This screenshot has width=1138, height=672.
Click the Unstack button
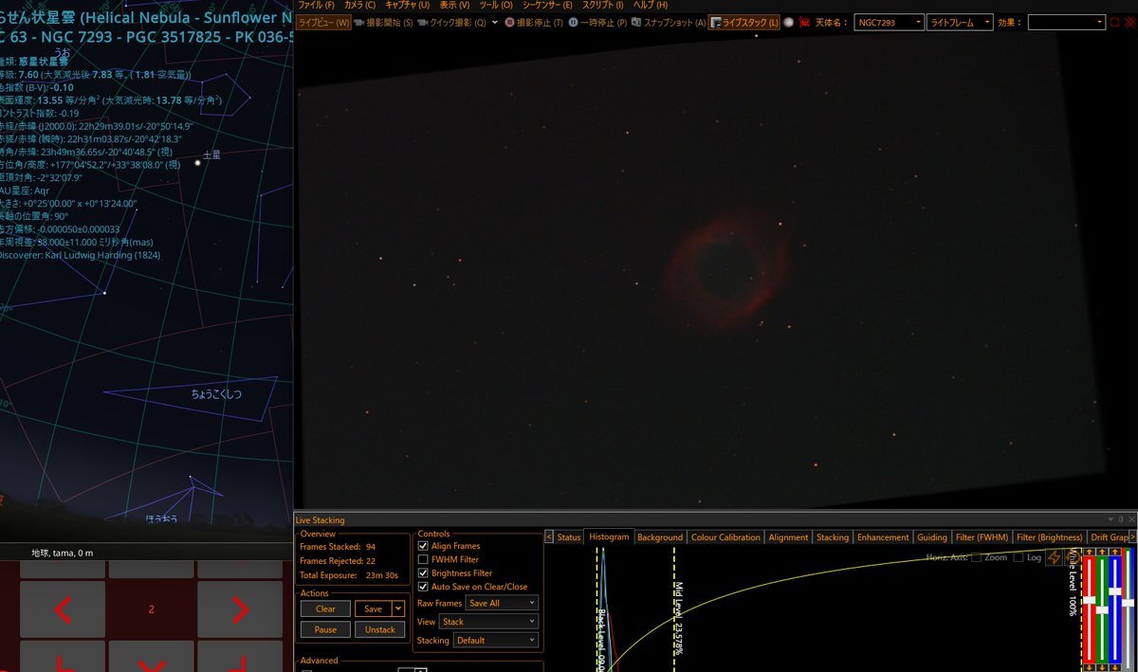(379, 629)
